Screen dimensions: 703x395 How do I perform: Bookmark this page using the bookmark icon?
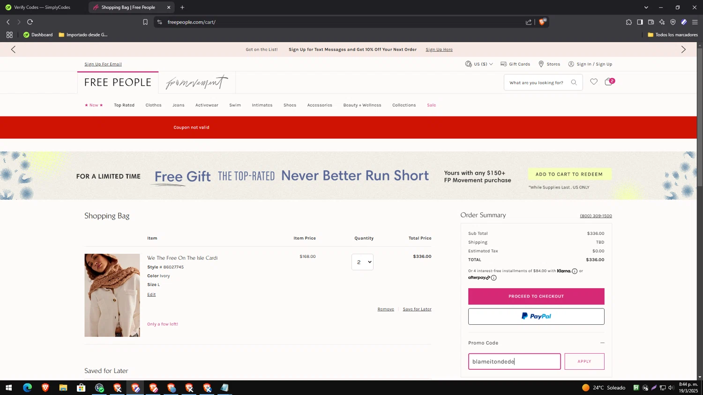click(145, 22)
